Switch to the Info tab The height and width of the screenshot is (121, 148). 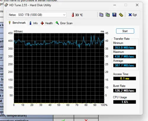coord(33,23)
